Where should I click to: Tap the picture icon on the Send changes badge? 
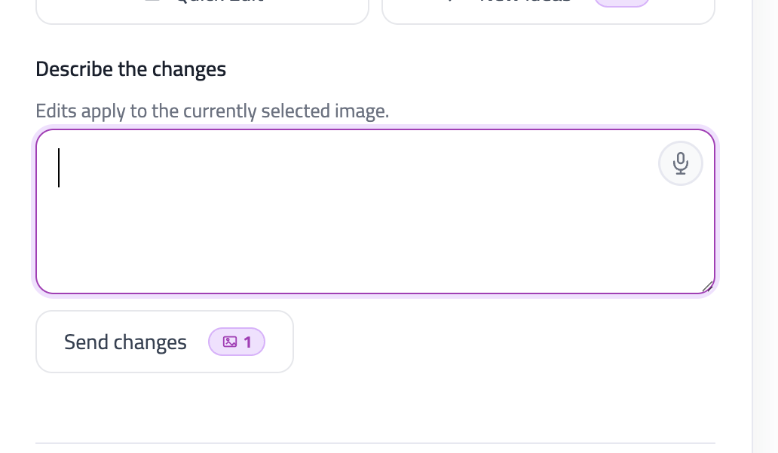coord(228,342)
